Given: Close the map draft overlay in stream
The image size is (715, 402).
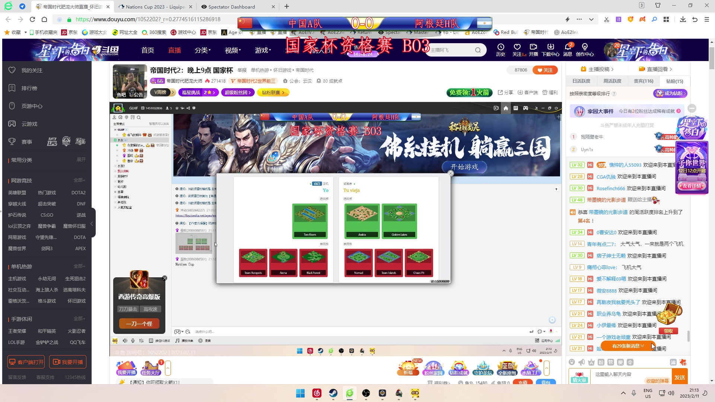Looking at the screenshot, I should coord(451,173).
